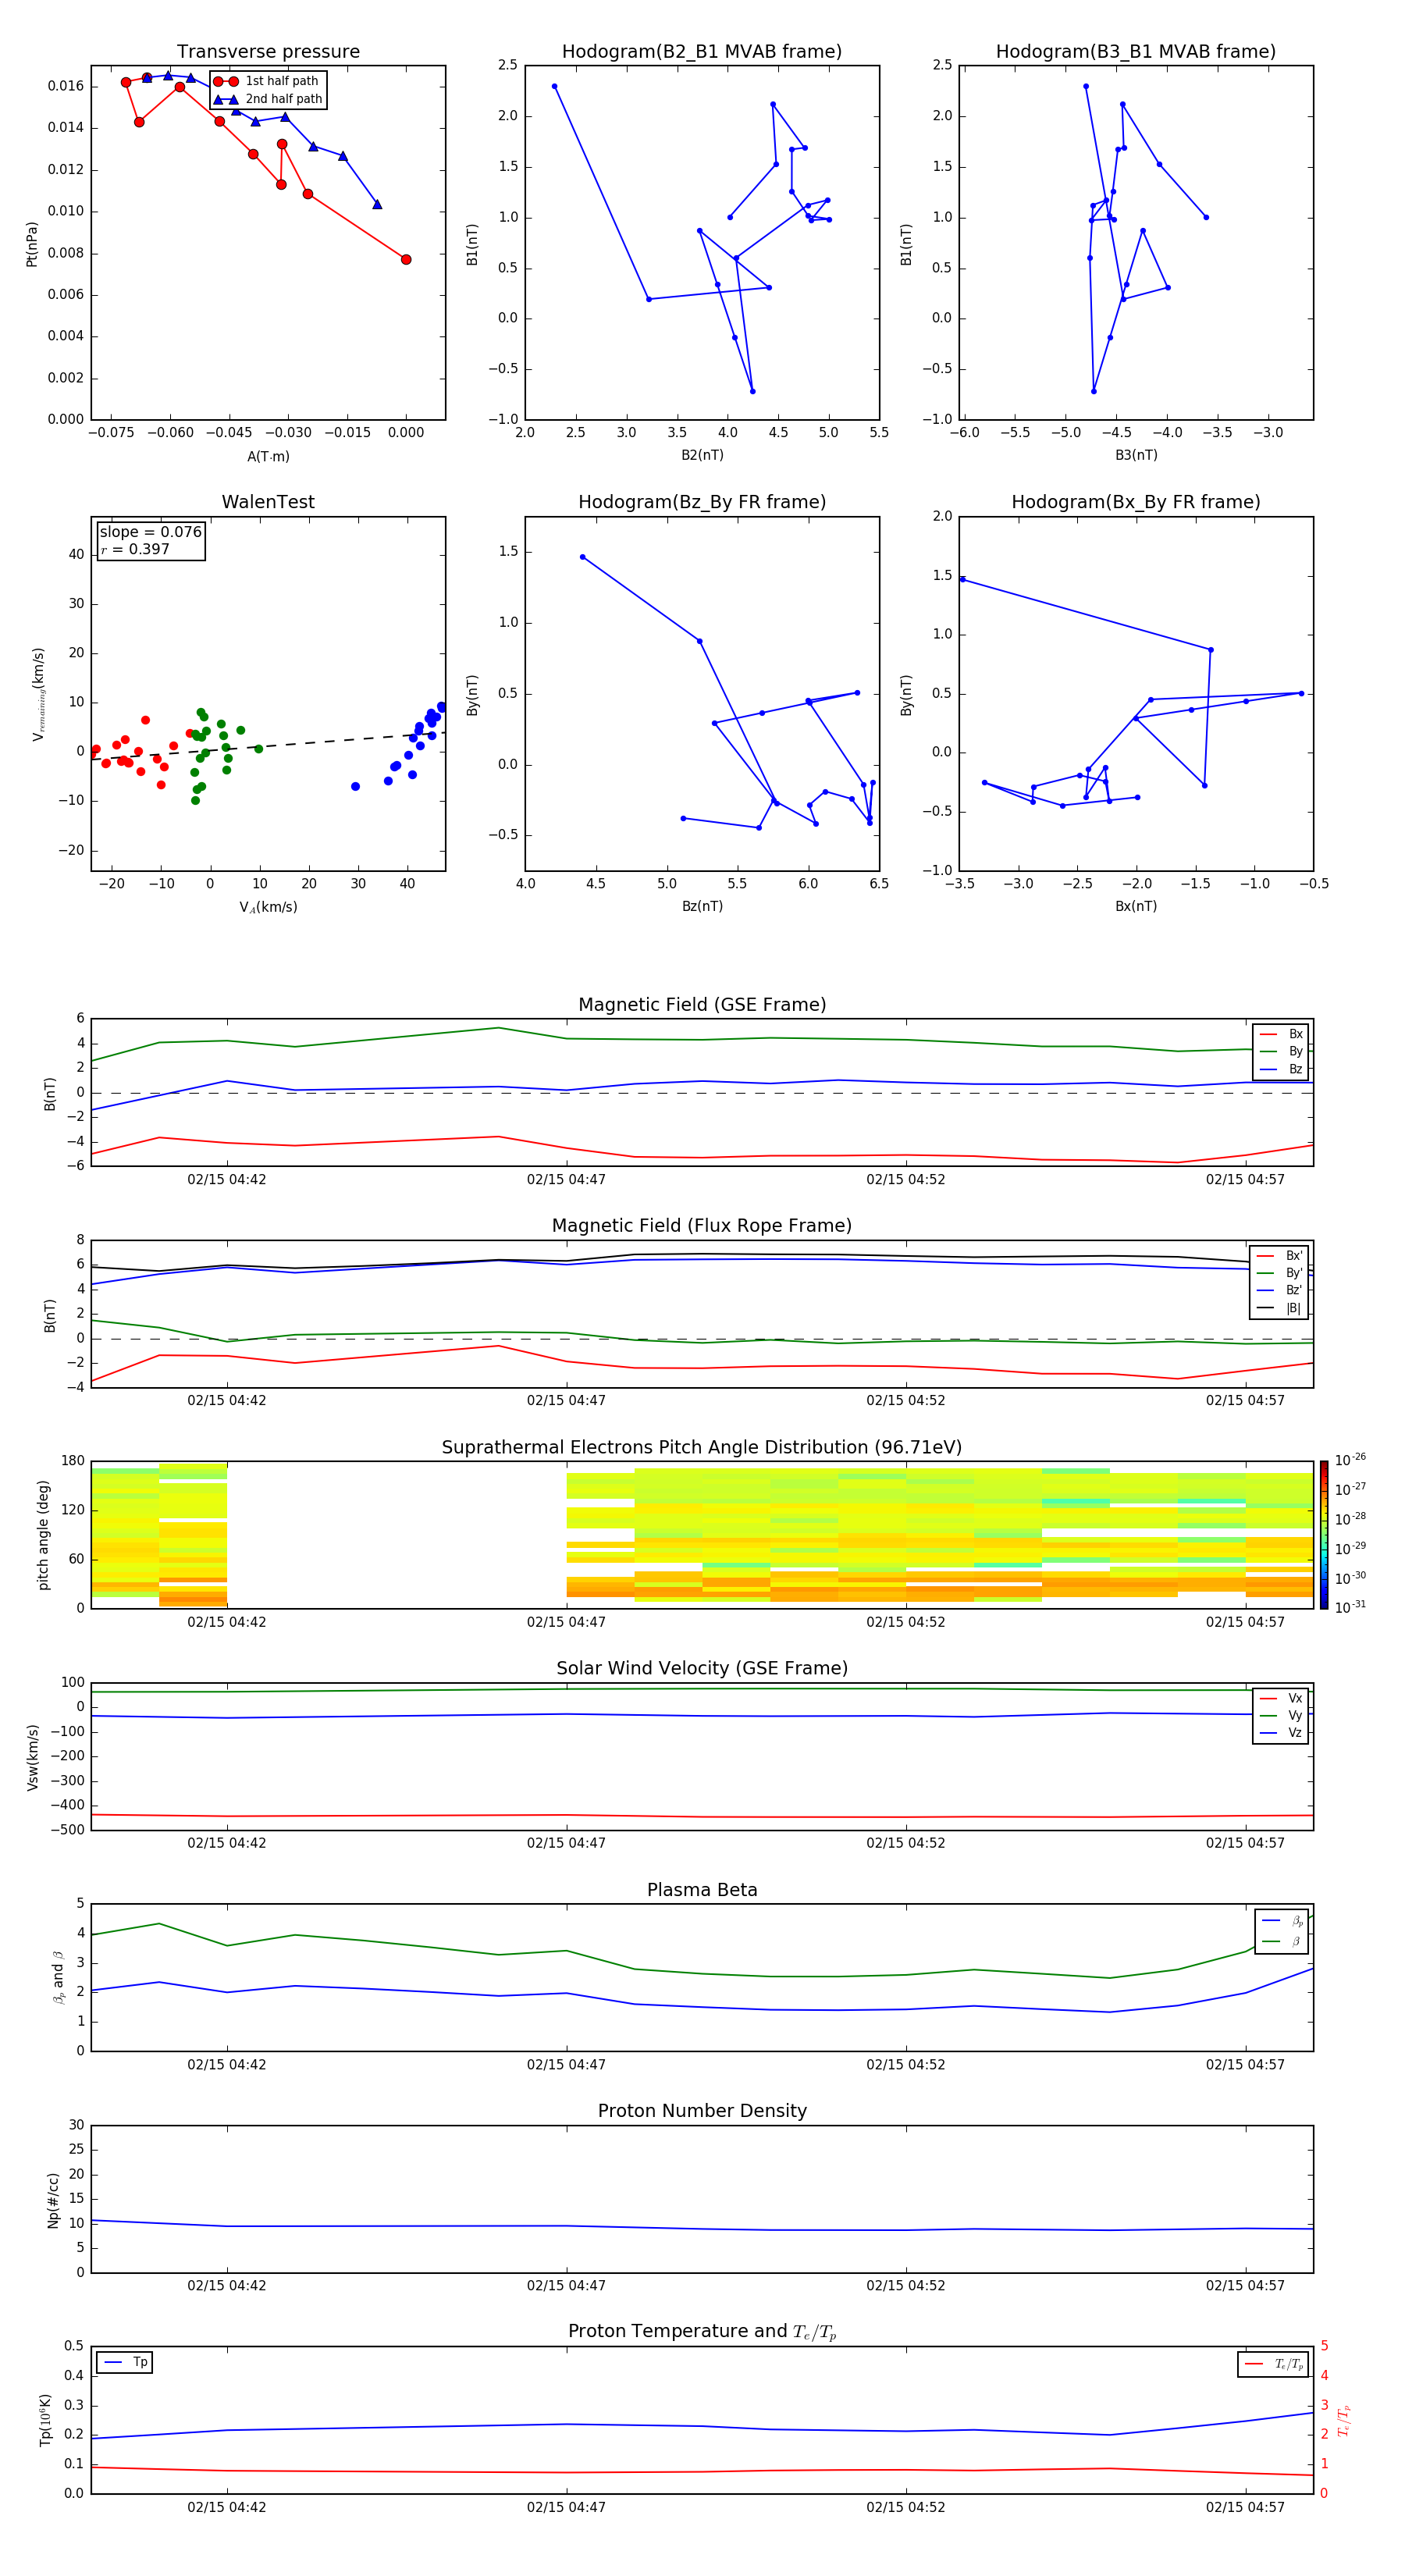The image size is (1405, 2576).
Task: Click the 'Vx' legend entry in velocity panel
Action: pos(1281,1698)
